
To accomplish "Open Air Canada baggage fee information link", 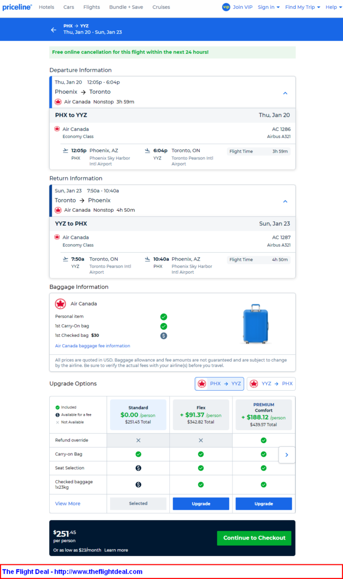I will pos(93,346).
